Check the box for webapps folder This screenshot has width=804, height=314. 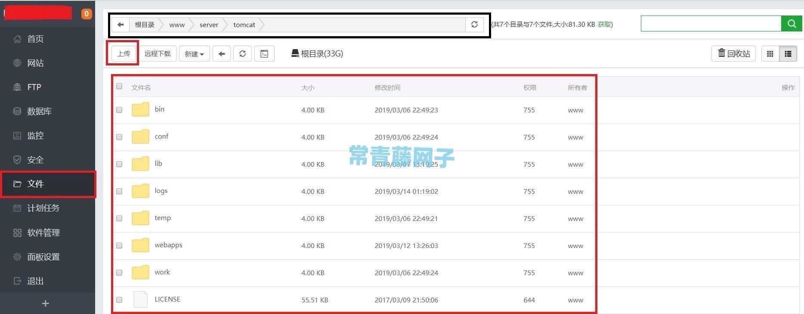(119, 246)
